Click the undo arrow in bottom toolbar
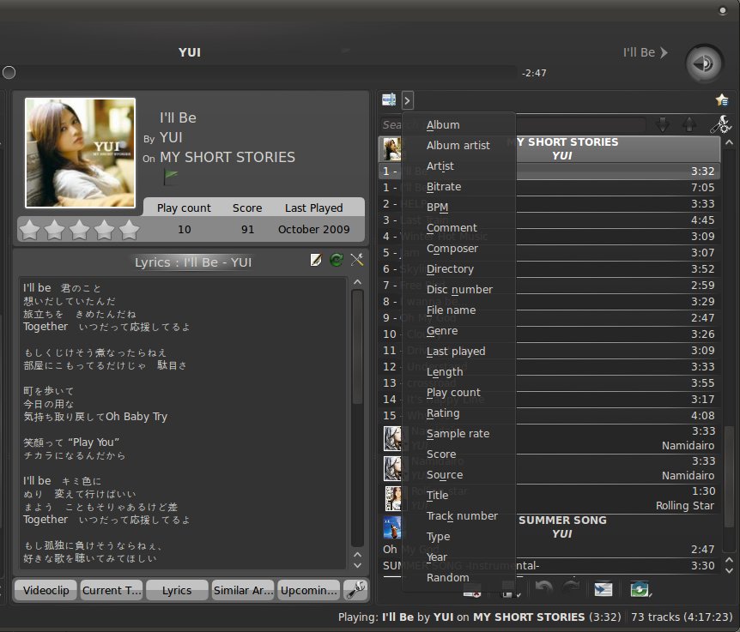This screenshot has width=740, height=632. click(x=543, y=587)
